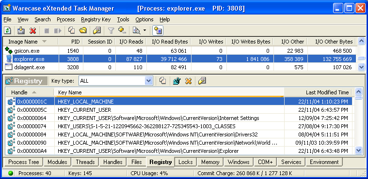Click the gray stop square toolbar icon

pos(47,30)
